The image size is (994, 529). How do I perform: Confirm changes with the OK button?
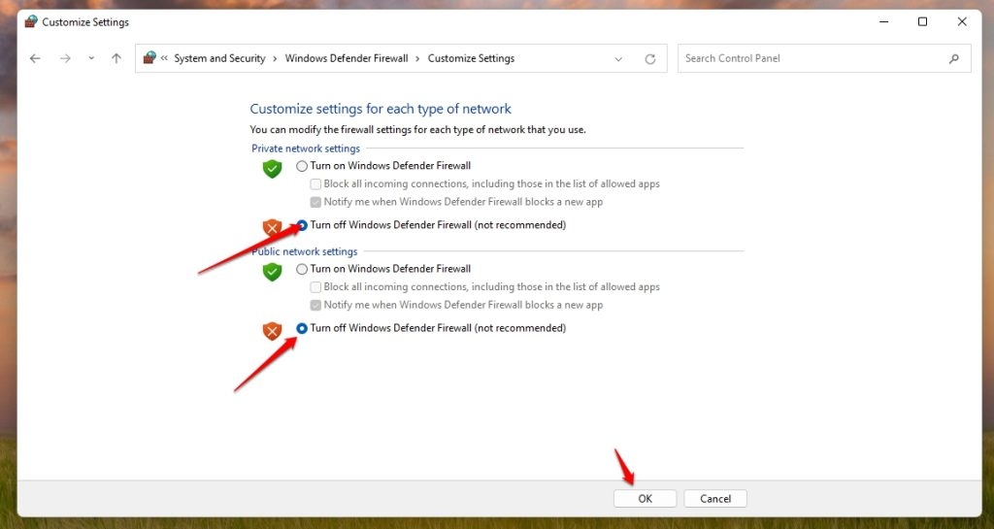point(645,499)
